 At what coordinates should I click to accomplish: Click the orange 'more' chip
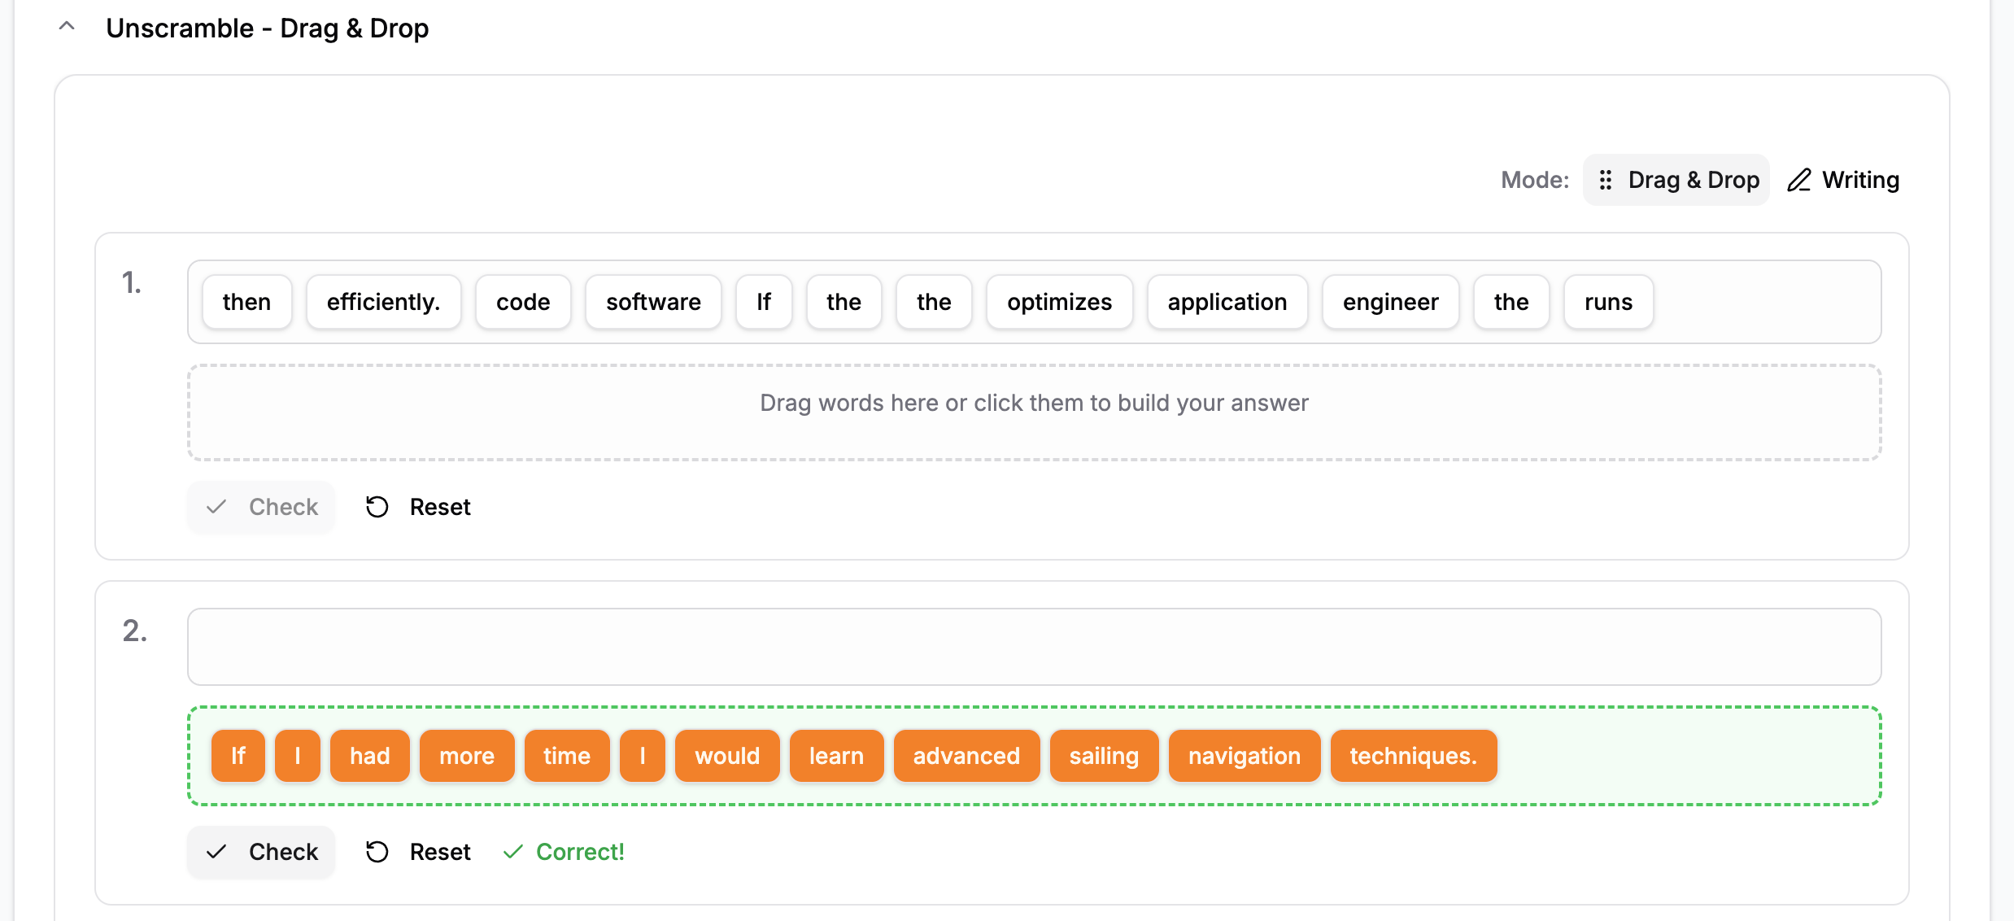[x=467, y=756]
